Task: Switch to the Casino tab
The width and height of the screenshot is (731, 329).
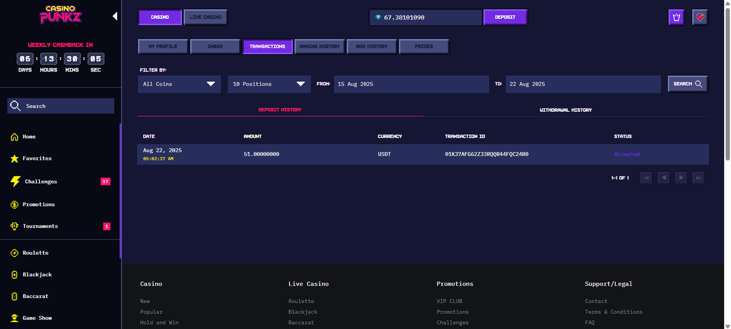Action: pyautogui.click(x=160, y=17)
